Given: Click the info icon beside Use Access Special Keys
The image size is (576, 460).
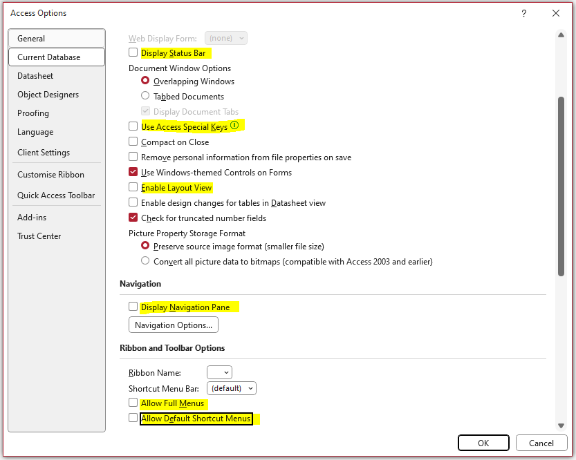Looking at the screenshot, I should pos(234,126).
